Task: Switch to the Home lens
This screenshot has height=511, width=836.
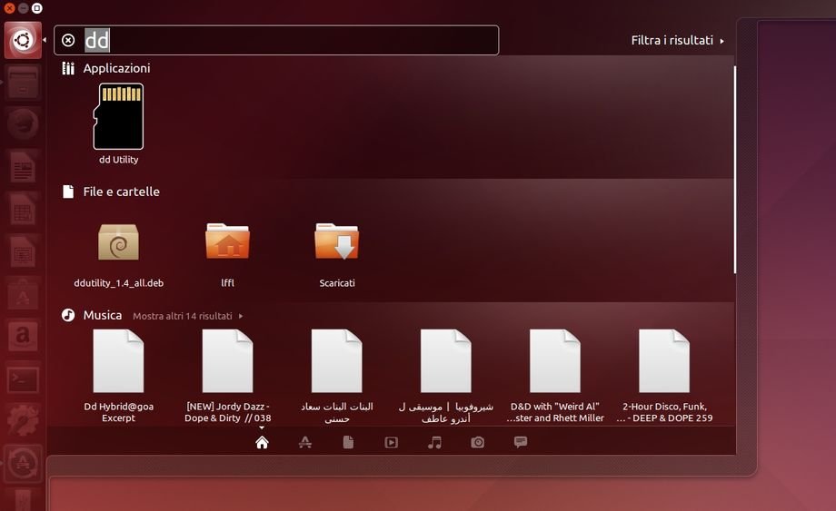Action: (x=262, y=442)
